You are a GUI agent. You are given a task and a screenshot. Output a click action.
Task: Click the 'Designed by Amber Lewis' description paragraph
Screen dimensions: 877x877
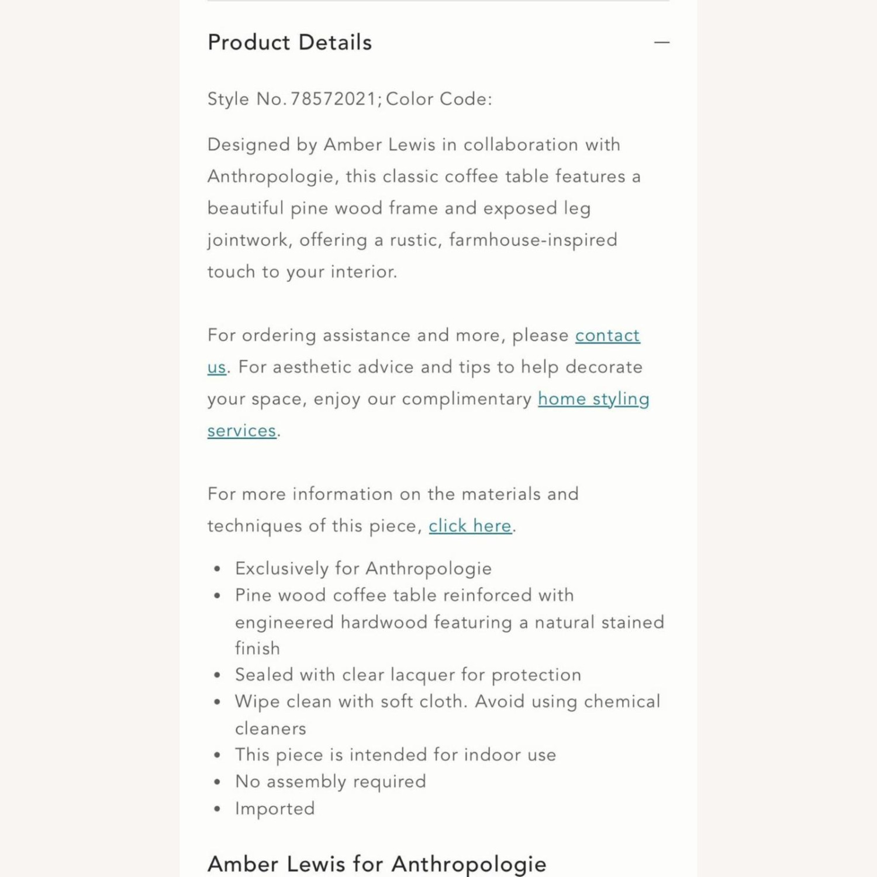[x=424, y=208]
